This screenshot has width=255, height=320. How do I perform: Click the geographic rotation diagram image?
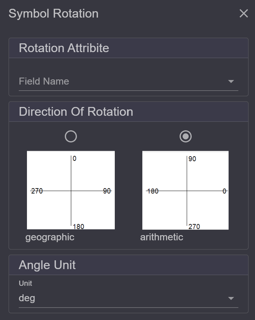(71, 190)
